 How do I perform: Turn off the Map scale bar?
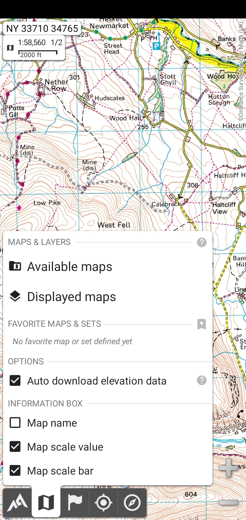15,471
